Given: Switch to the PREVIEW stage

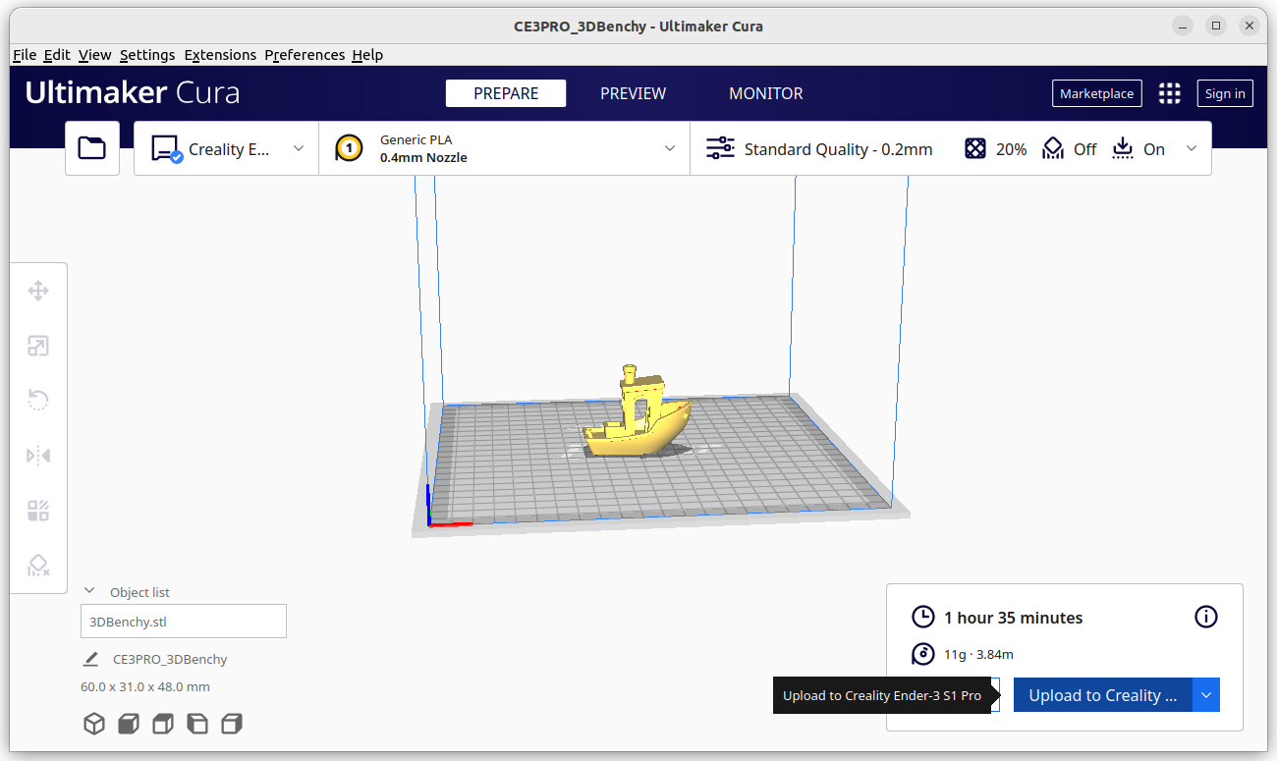Looking at the screenshot, I should (634, 93).
